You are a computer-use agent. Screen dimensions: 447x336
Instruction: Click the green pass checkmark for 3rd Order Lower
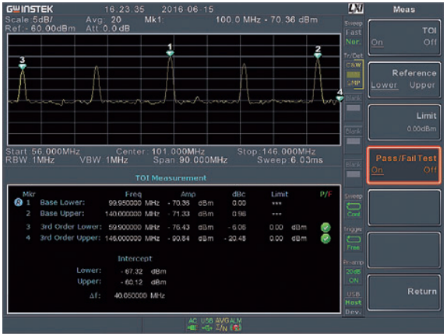326,227
